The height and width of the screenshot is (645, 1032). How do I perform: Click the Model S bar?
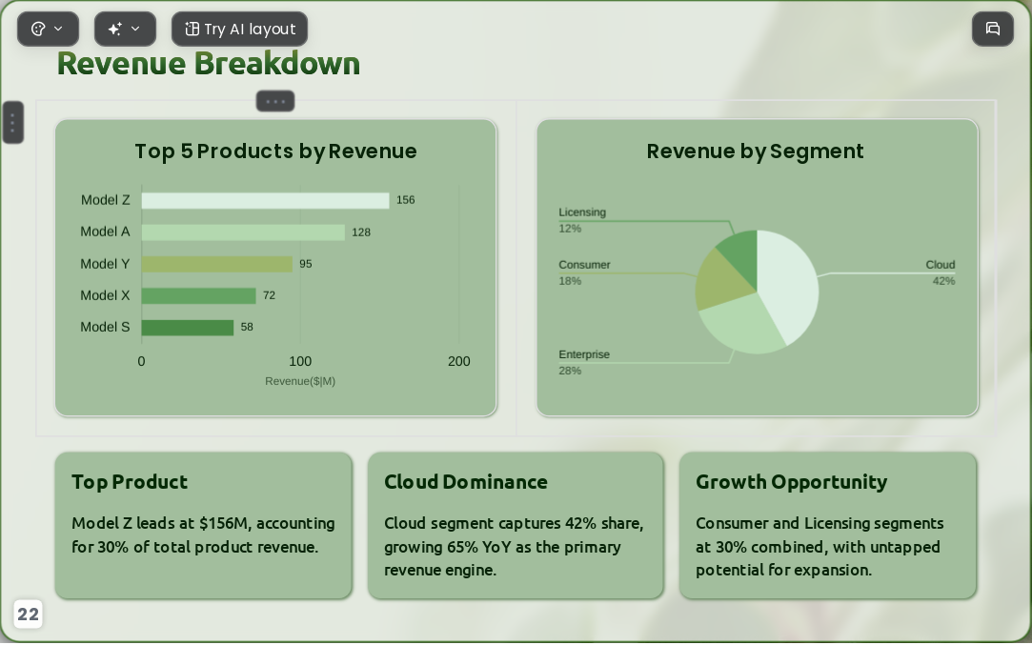(x=187, y=328)
